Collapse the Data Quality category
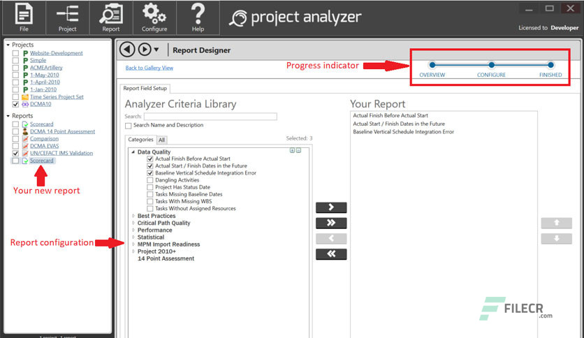The width and height of the screenshot is (584, 338). tap(133, 152)
